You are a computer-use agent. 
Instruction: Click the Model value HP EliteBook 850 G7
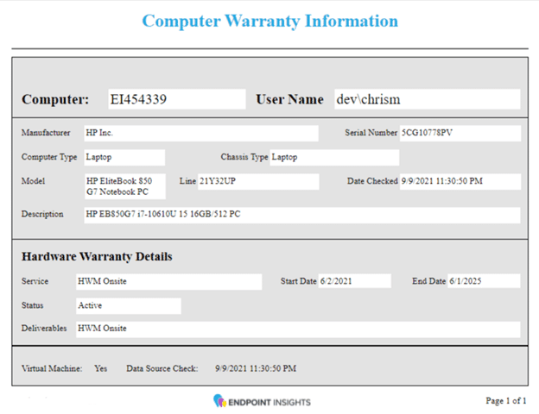124,186
